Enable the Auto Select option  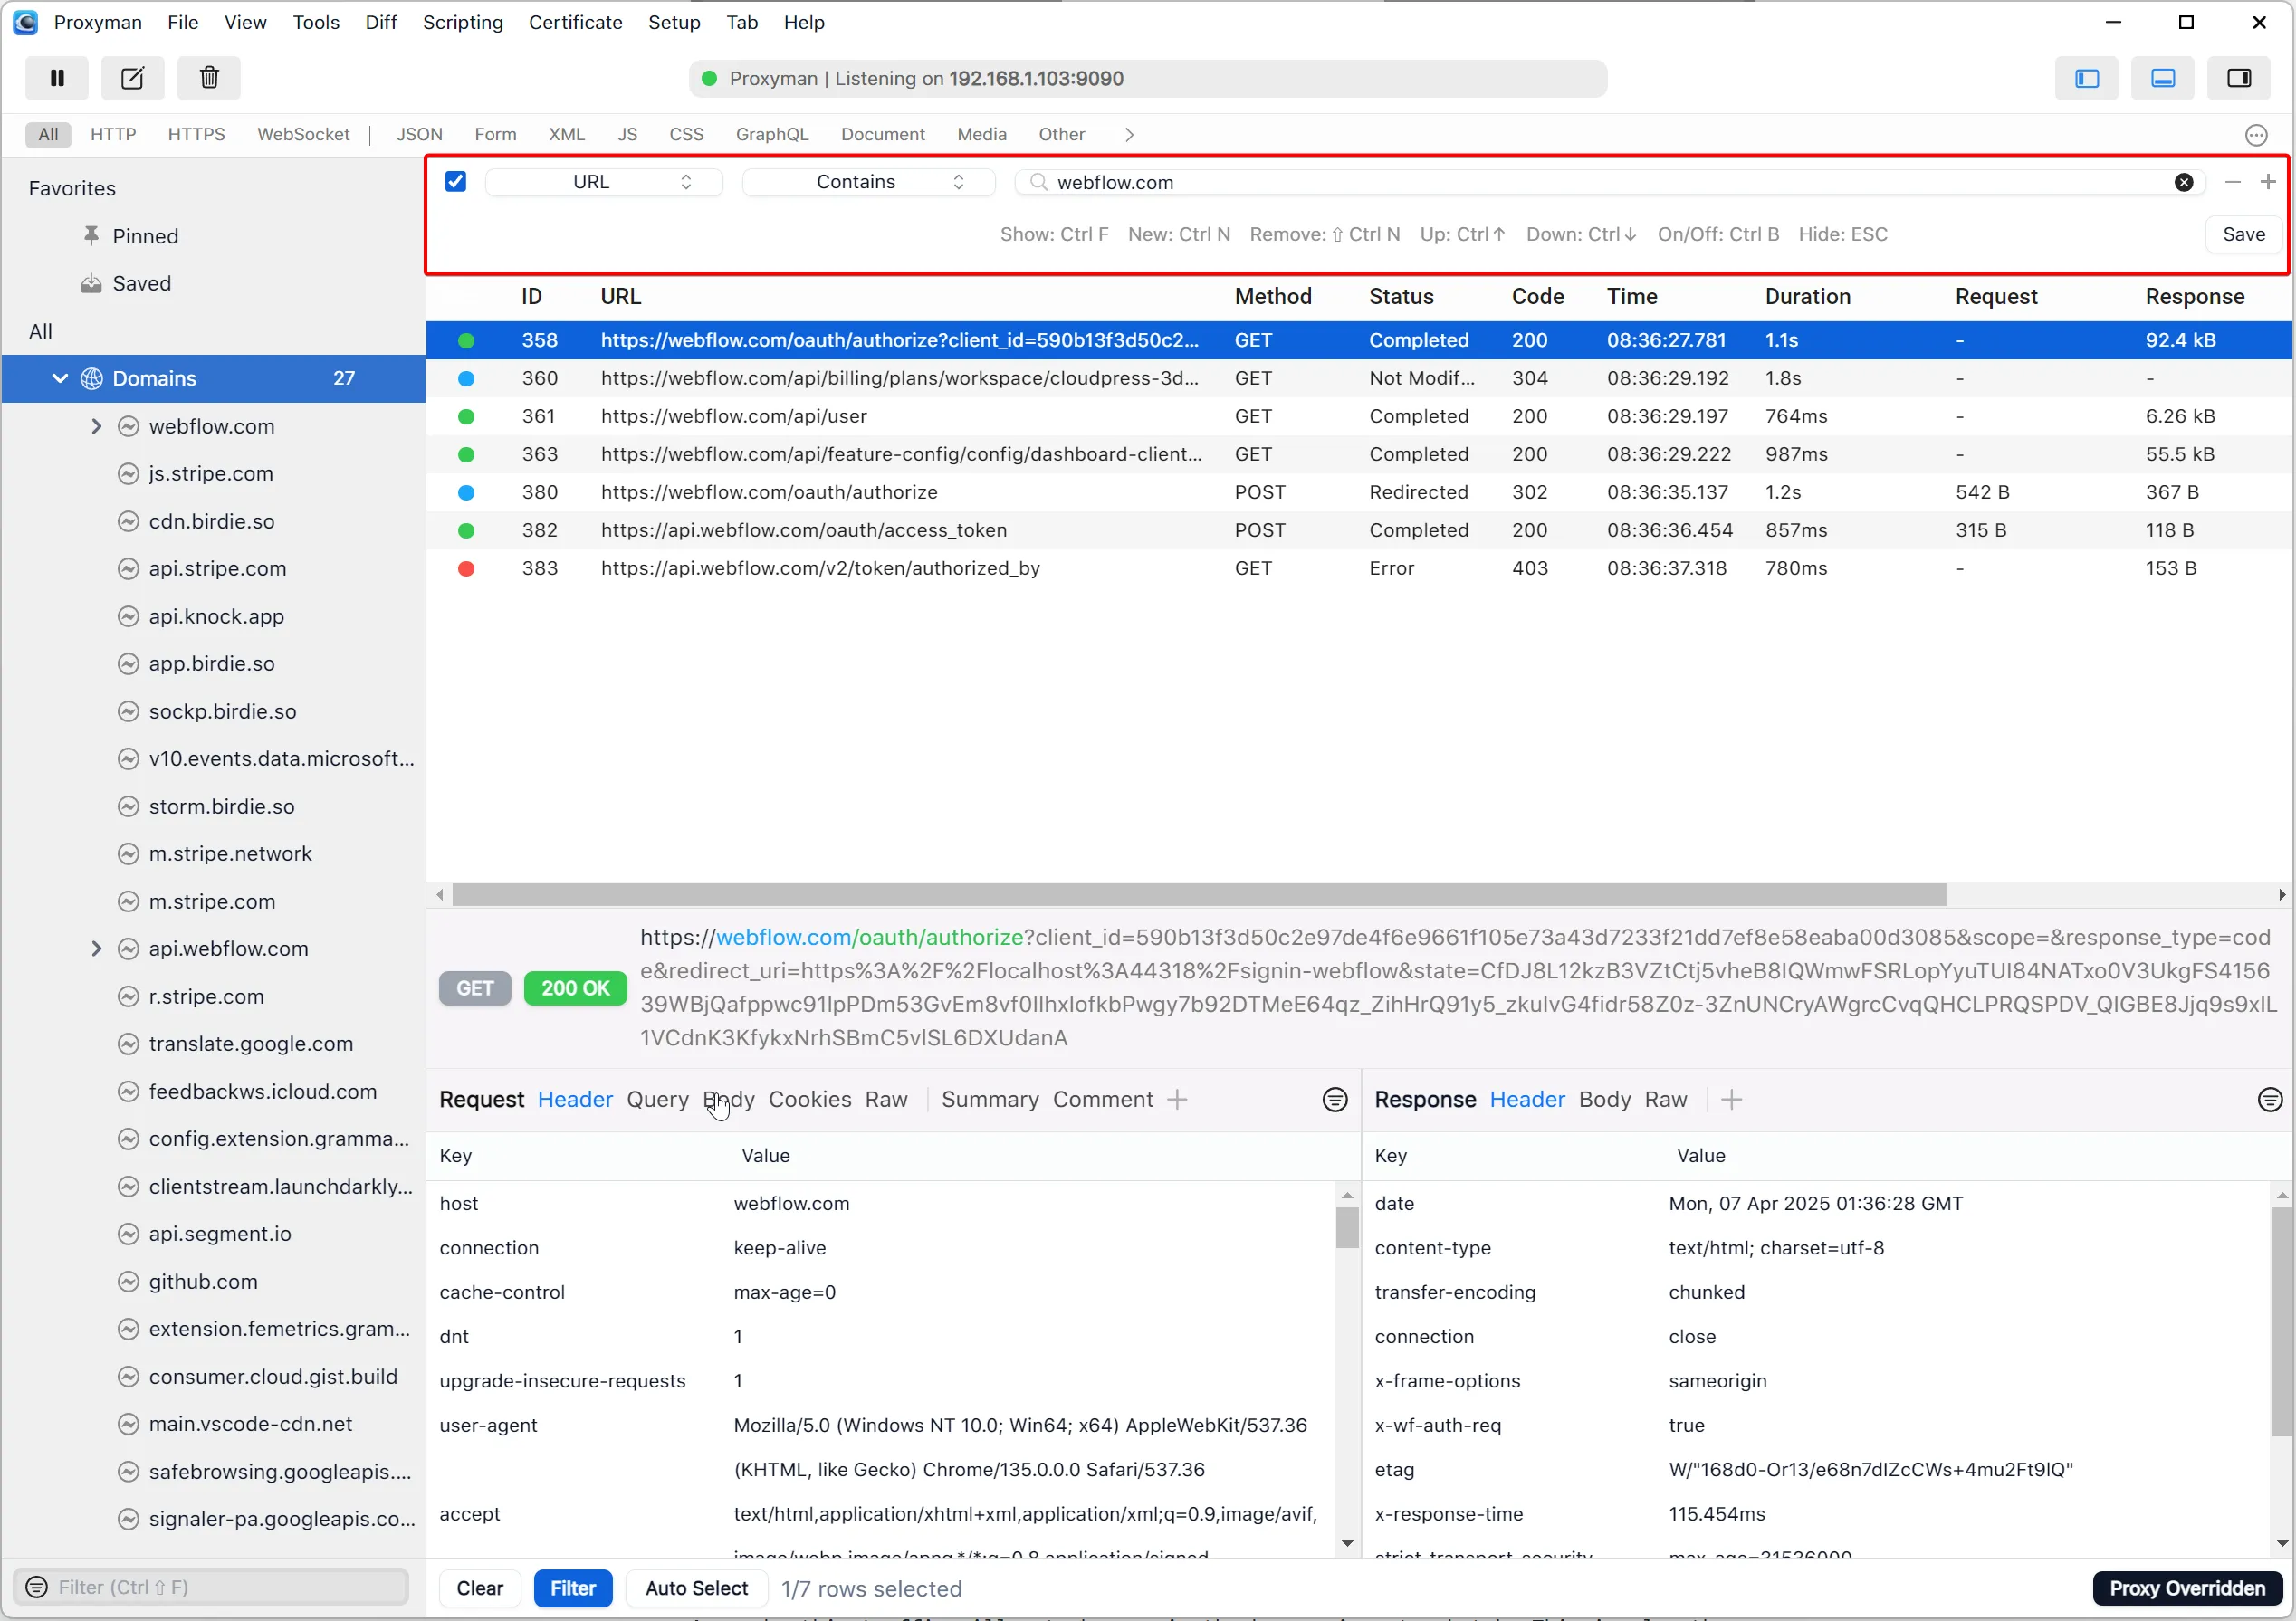coord(696,1588)
